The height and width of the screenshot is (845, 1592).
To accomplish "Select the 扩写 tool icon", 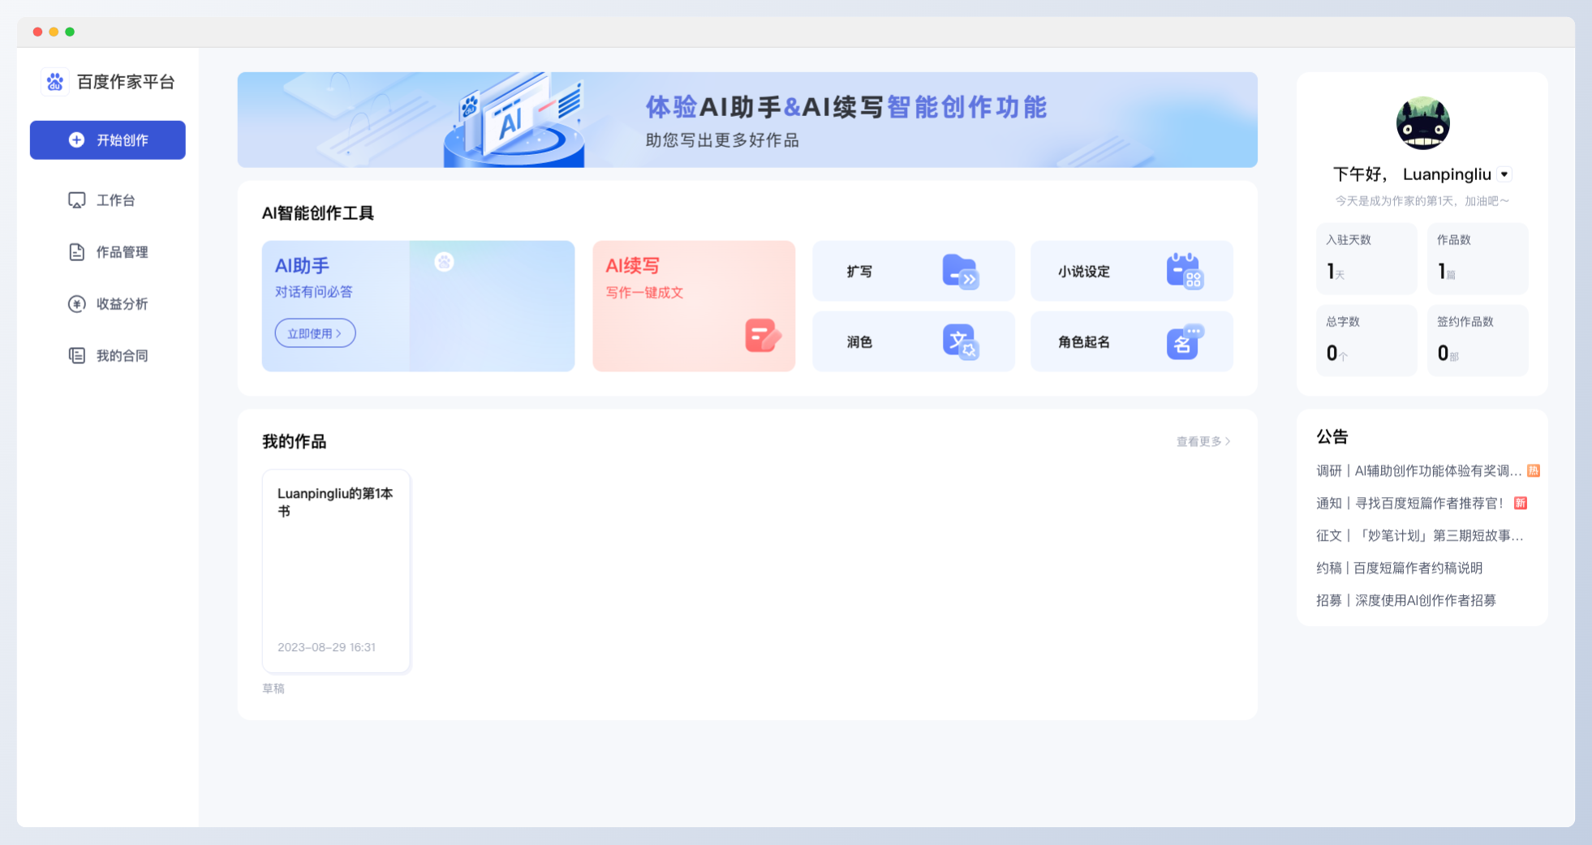I will click(960, 271).
